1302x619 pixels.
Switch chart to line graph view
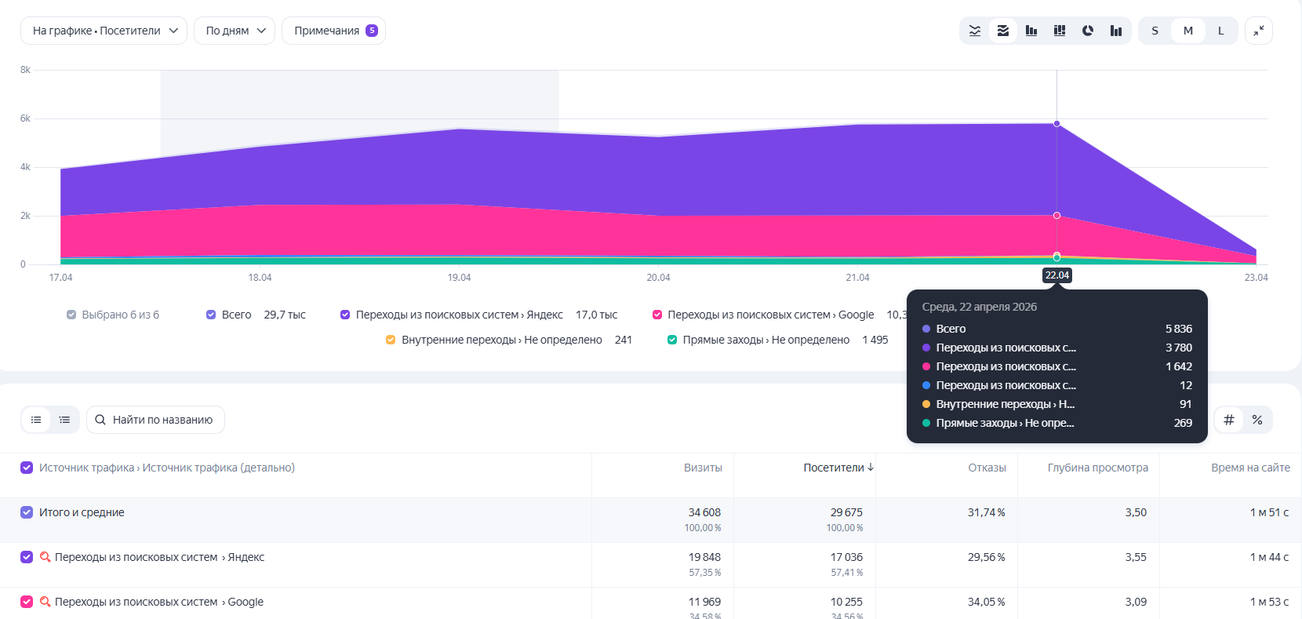(975, 31)
